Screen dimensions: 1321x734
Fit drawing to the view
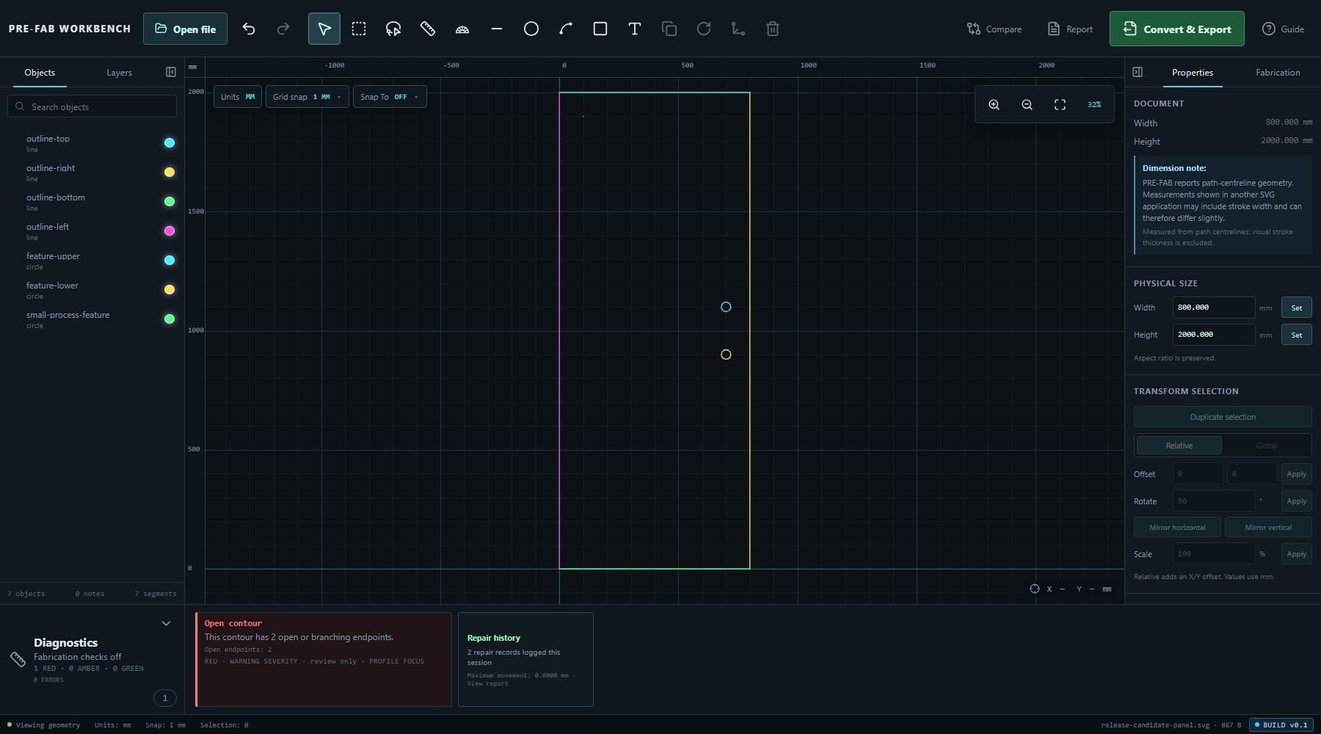click(x=1060, y=105)
